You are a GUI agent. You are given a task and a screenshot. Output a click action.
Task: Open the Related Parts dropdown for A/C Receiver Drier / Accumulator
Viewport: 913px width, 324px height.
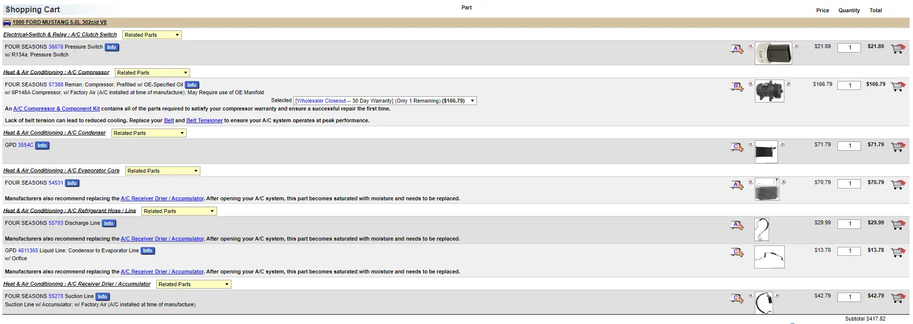[x=194, y=284]
